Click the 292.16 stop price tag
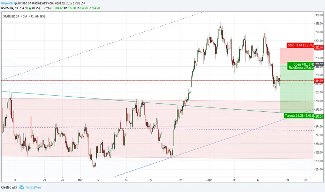 point(319,47)
